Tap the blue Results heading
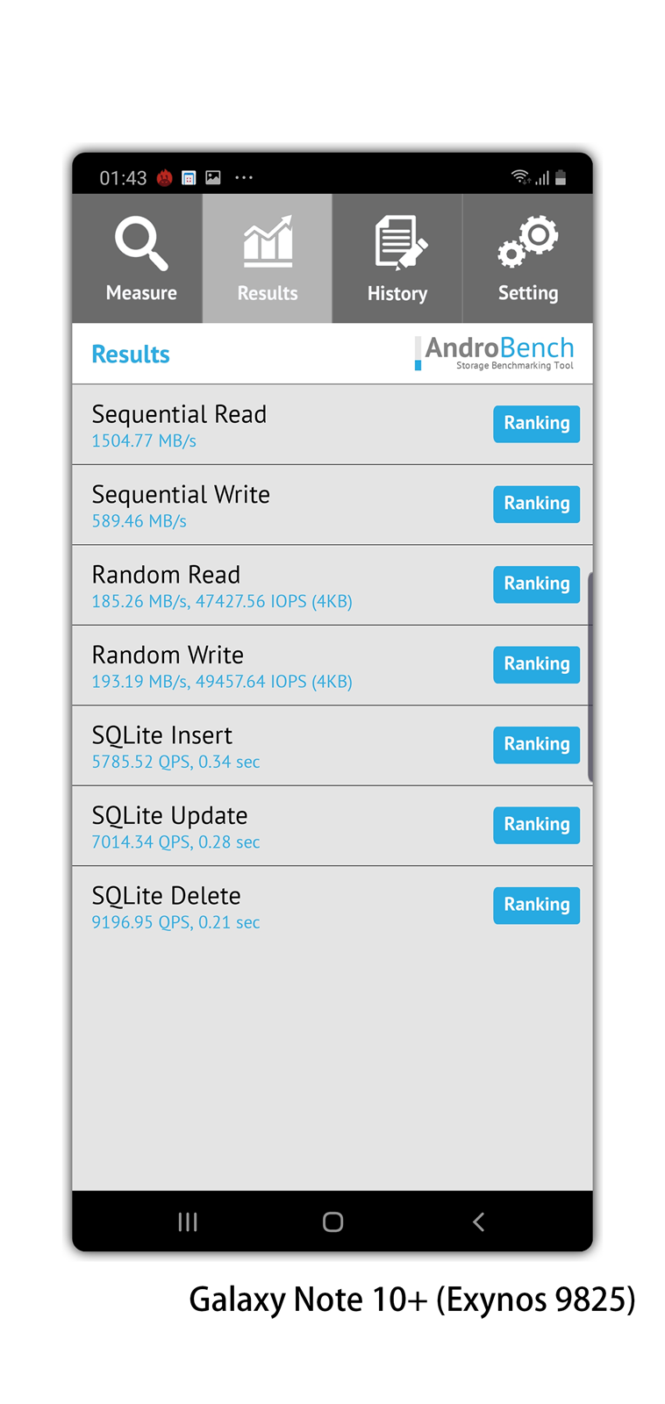Screen dimensions: 665x1404 point(131,355)
